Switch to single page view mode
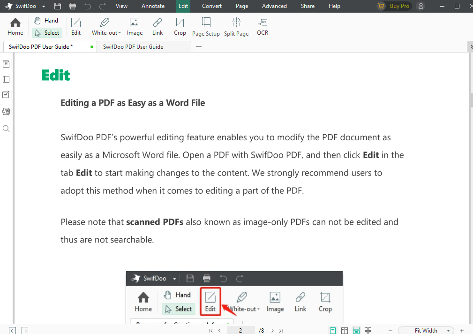The height and width of the screenshot is (334, 473). click(333, 331)
